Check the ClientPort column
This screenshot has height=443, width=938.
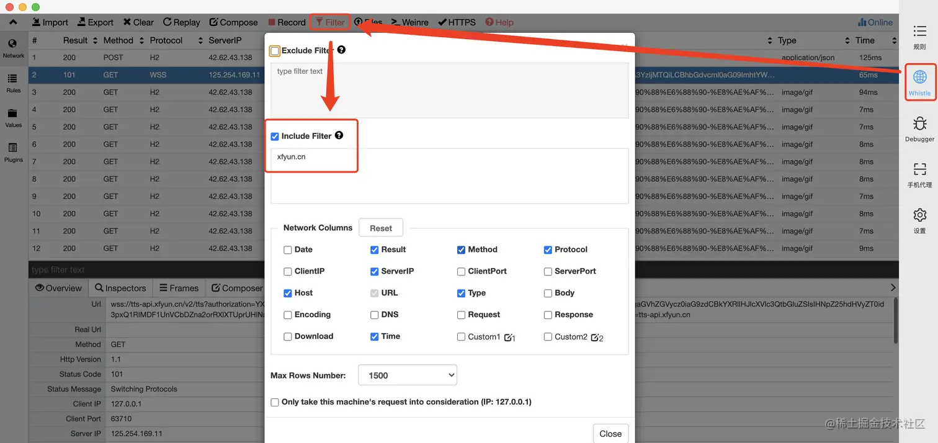pyautogui.click(x=462, y=272)
